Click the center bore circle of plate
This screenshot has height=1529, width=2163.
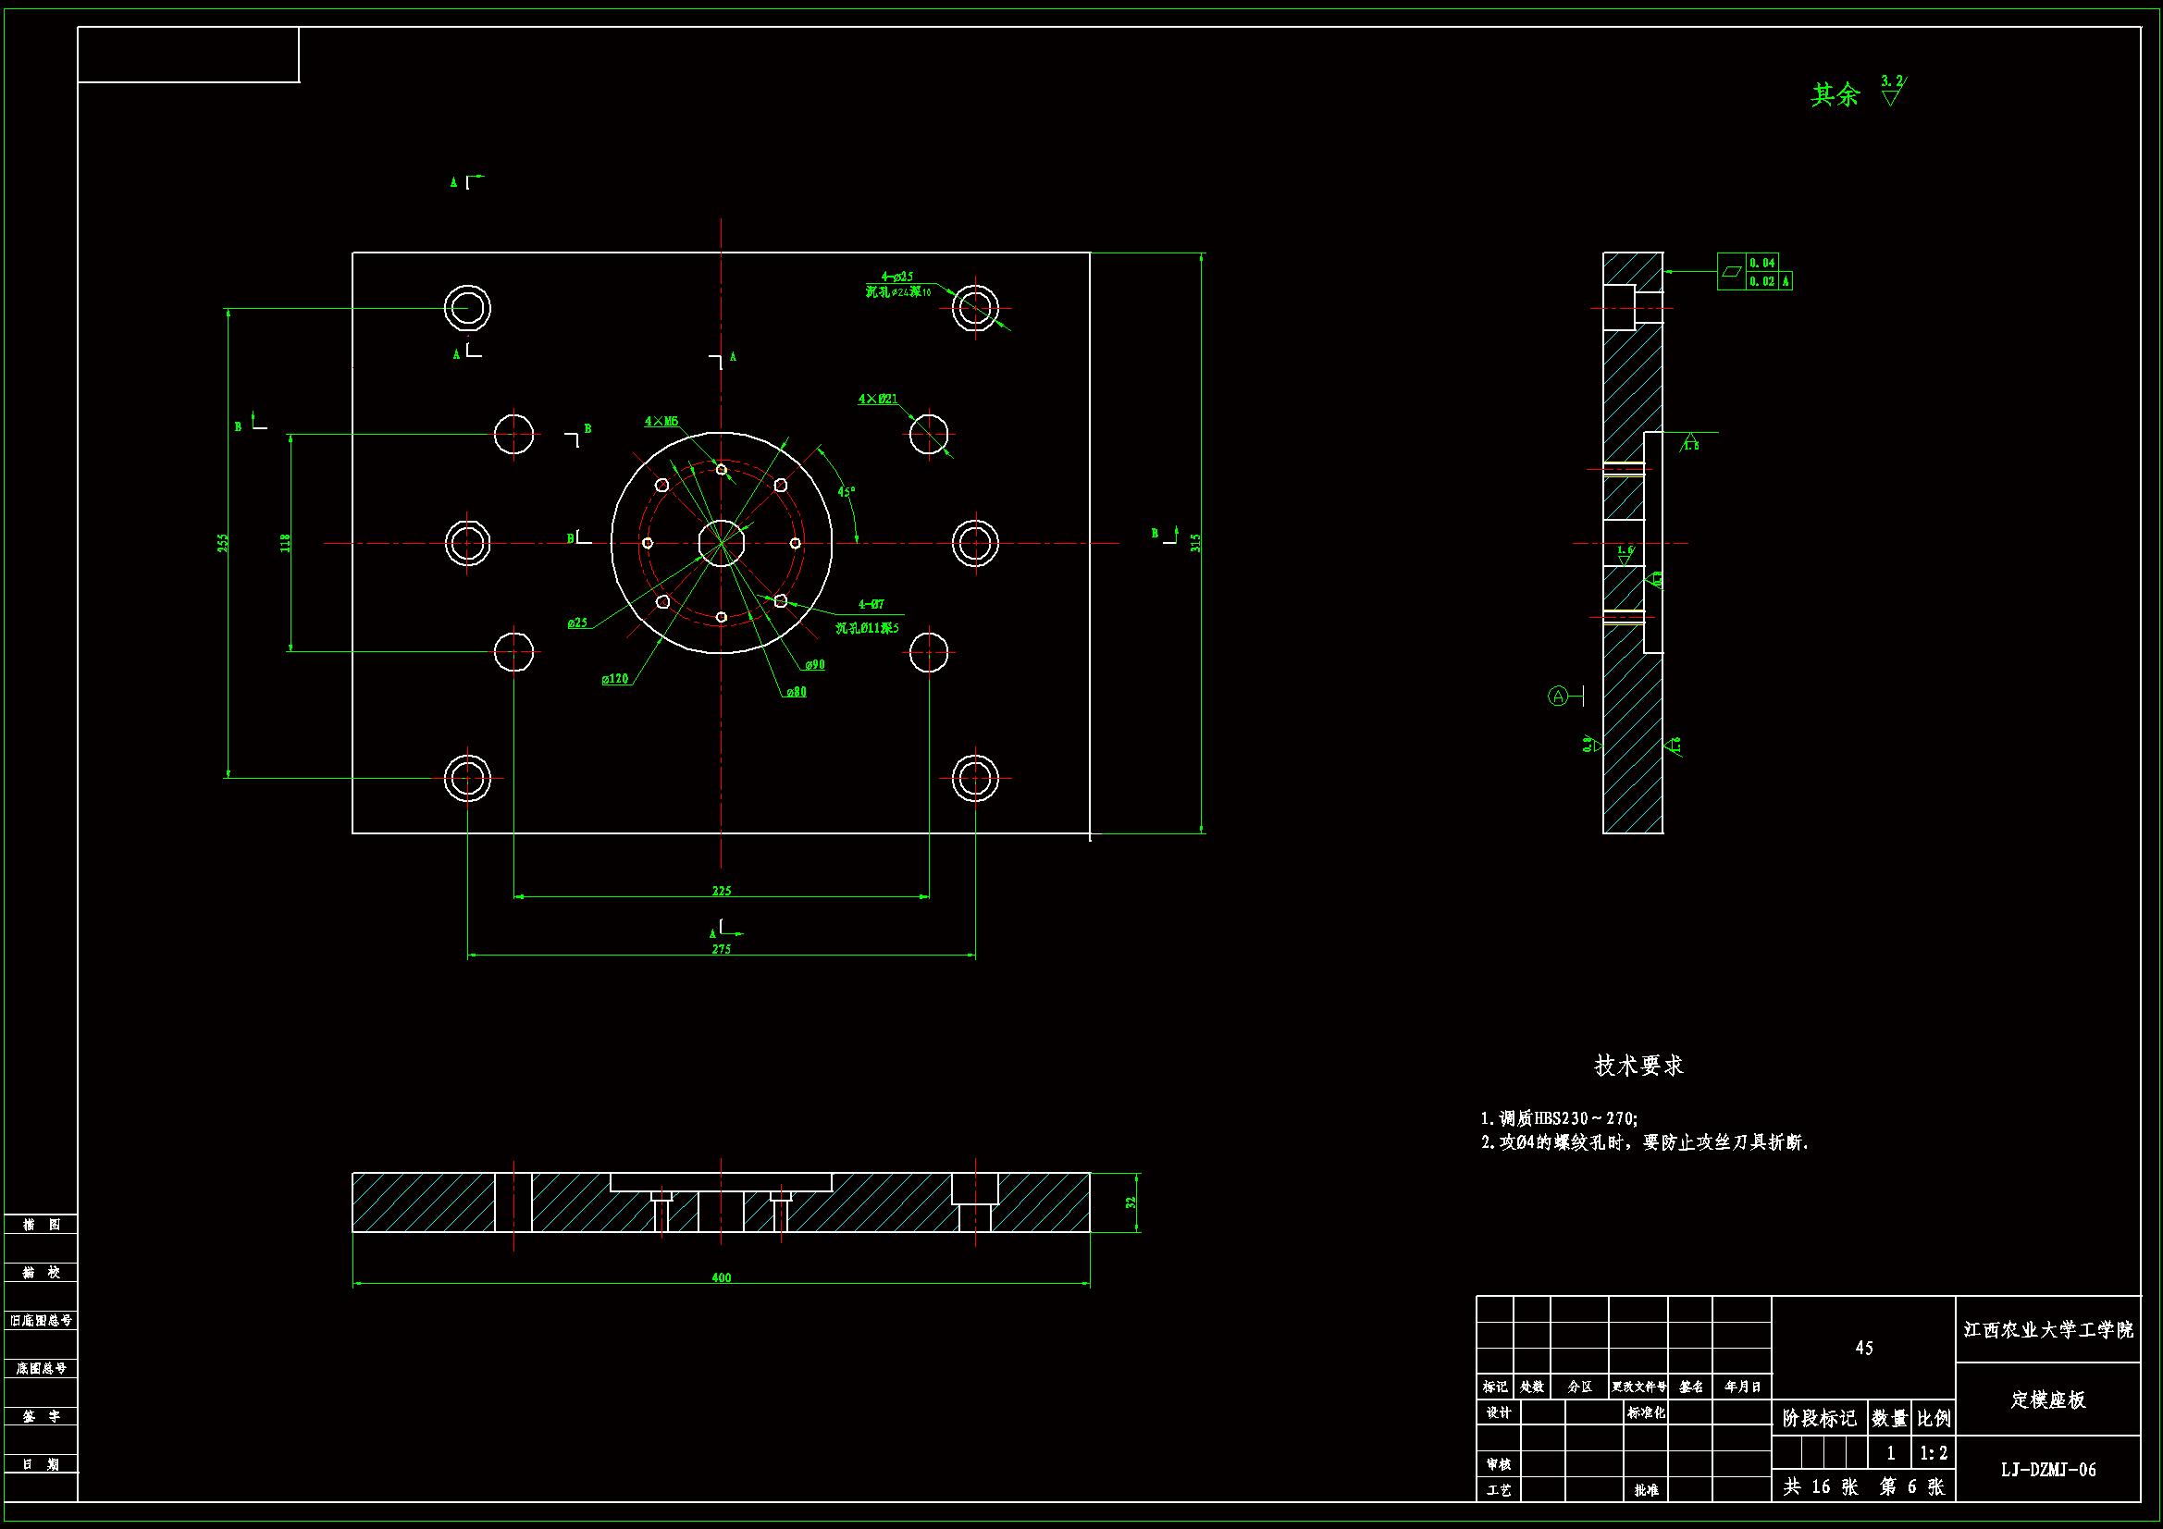[722, 544]
